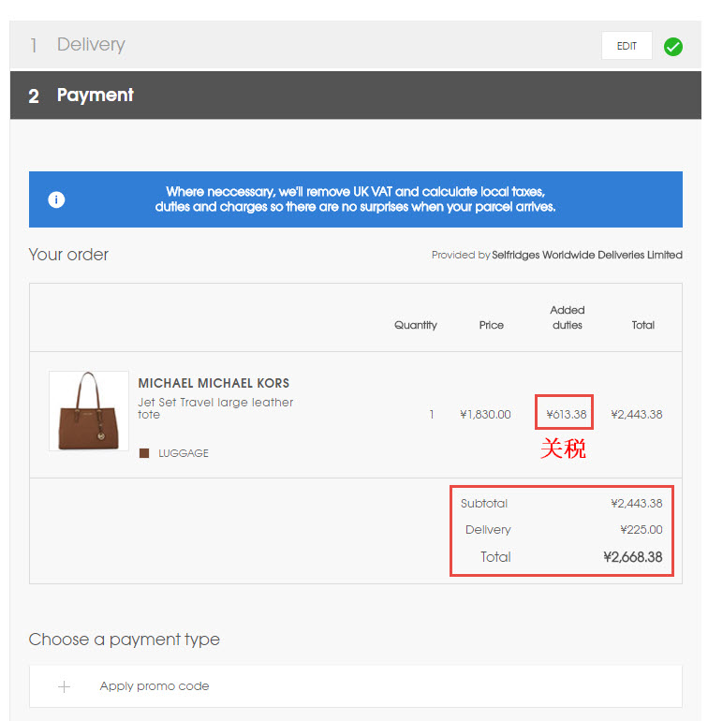Click the brown LUGGAGE color swatch
This screenshot has height=721, width=708.
pyautogui.click(x=144, y=453)
